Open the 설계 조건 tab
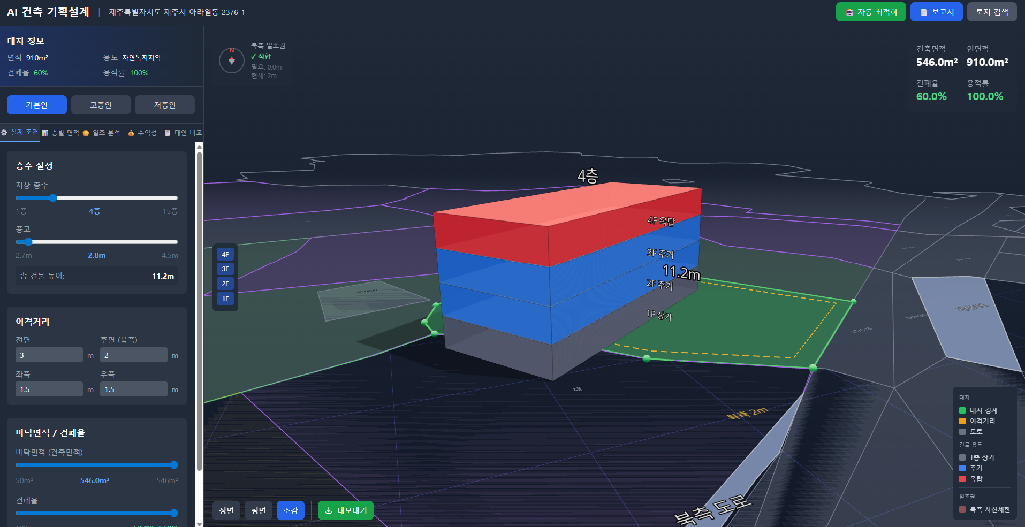The height and width of the screenshot is (527, 1025). [x=20, y=133]
